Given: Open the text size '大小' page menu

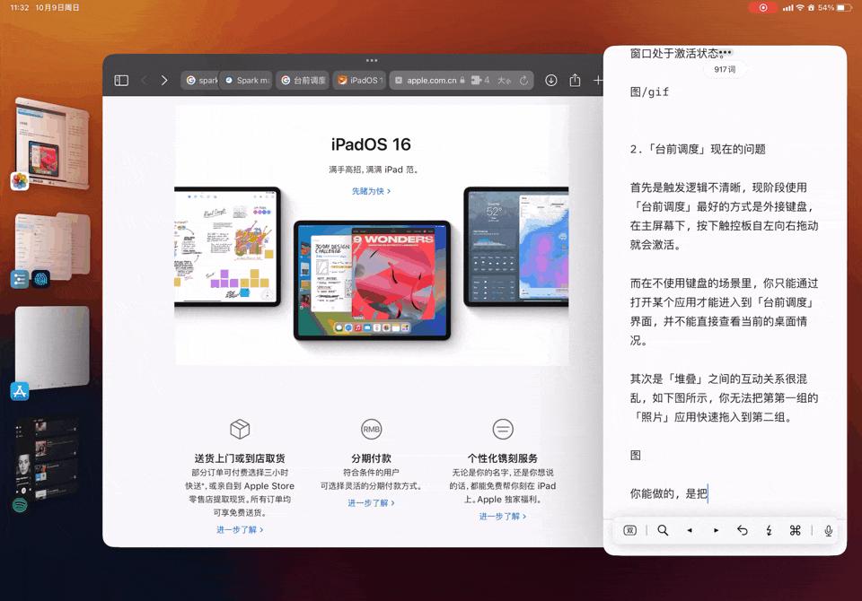Looking at the screenshot, I should [504, 80].
